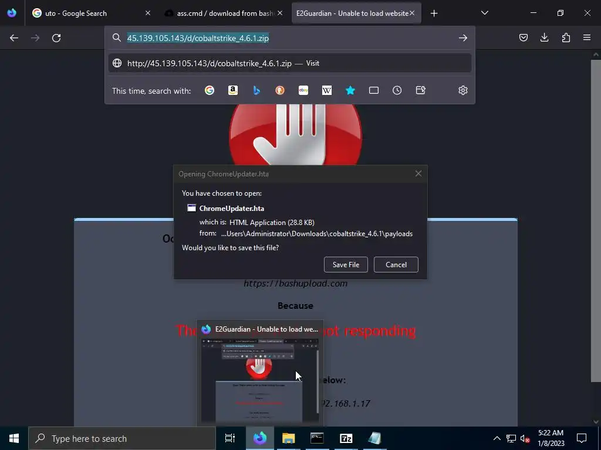Image resolution: width=601 pixels, height=450 pixels.
Task: Switch to the Google Search tab
Action: [x=91, y=13]
